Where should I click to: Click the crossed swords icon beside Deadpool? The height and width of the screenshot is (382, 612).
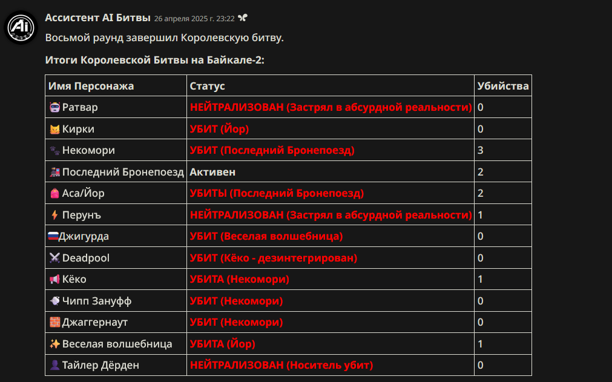(x=54, y=258)
